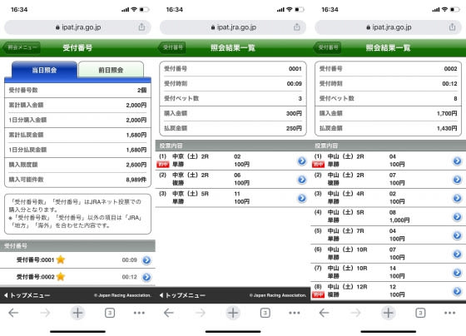This screenshot has width=466, height=336.
Task: Tap 受付番号 back button on middle phone
Action: (x=172, y=47)
